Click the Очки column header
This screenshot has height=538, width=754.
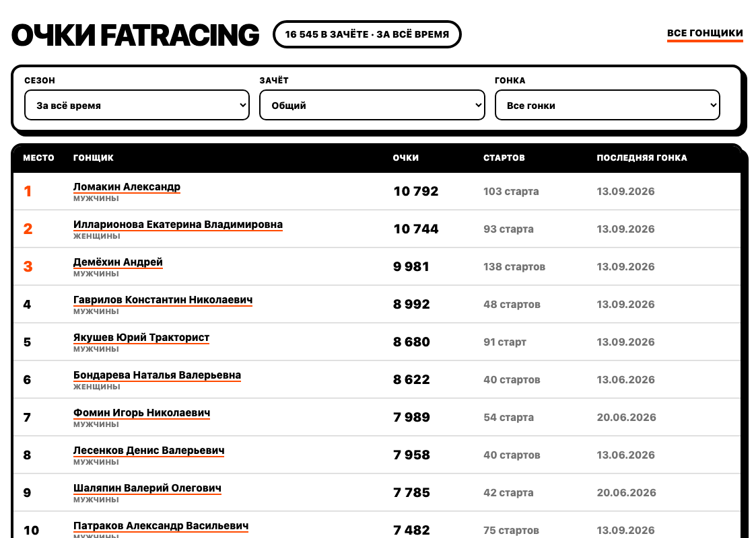[406, 157]
